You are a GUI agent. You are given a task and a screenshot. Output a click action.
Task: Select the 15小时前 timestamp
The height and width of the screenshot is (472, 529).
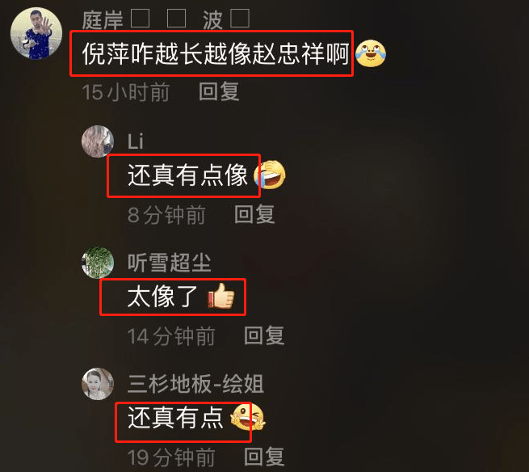tap(126, 92)
